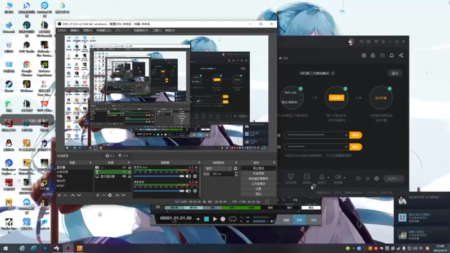Mute the mic/aux audio channel
The width and height of the screenshot is (450, 253).
188,176
